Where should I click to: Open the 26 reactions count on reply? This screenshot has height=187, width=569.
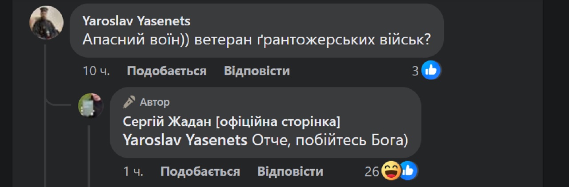tap(372, 172)
